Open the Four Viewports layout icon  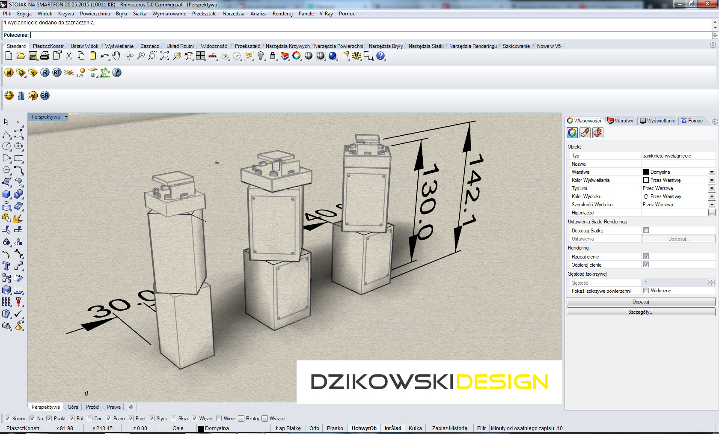(x=201, y=56)
